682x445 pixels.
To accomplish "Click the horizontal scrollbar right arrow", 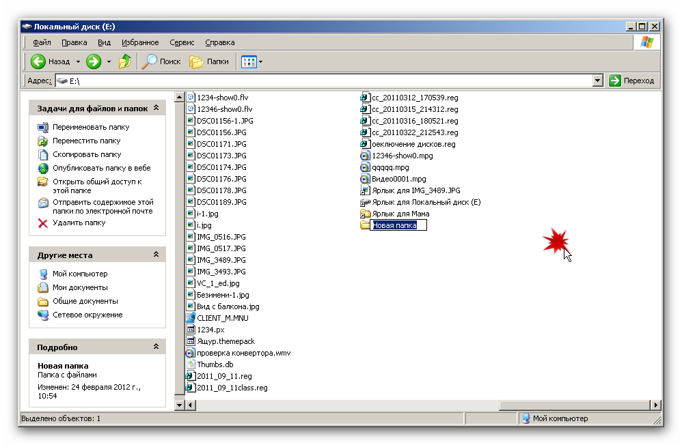I will pos(655,405).
